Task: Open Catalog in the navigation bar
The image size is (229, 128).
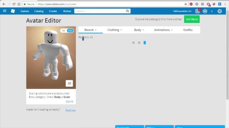Action: pos(39,11)
